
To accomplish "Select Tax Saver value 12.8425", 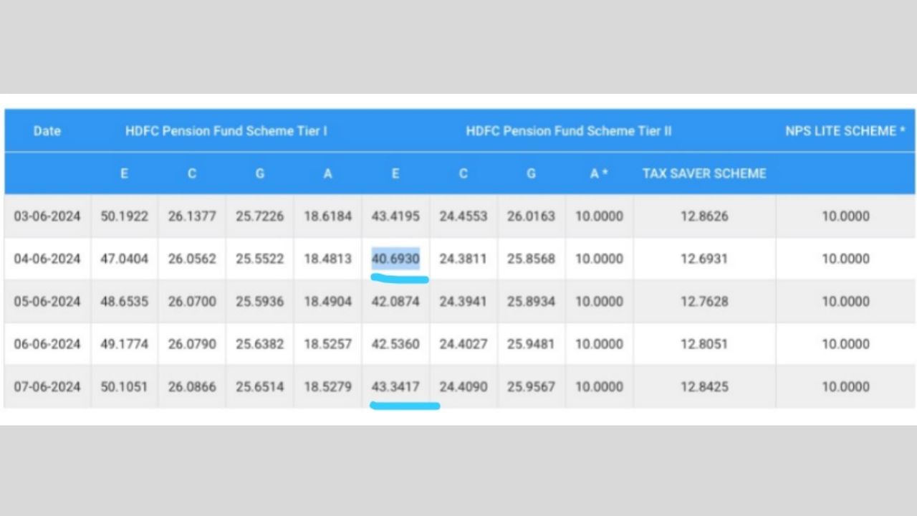I will 704,387.
